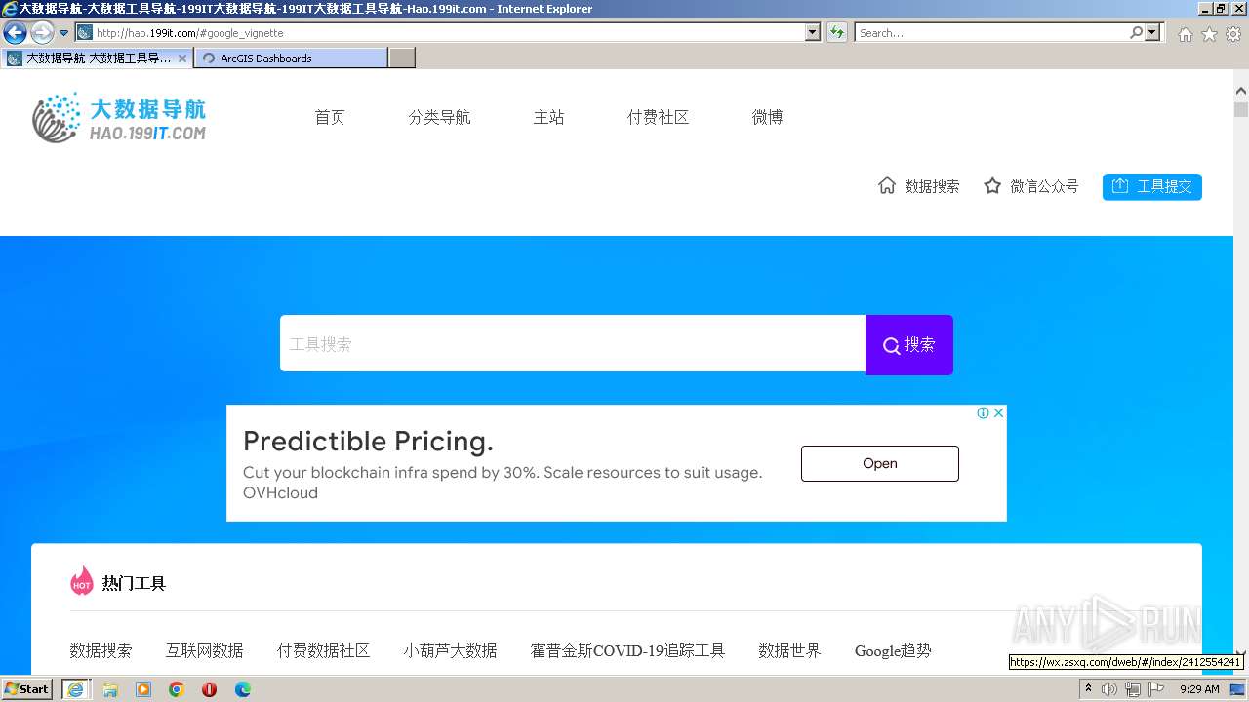
Task: Click the IE Forward arrow button
Action: pyautogui.click(x=42, y=33)
